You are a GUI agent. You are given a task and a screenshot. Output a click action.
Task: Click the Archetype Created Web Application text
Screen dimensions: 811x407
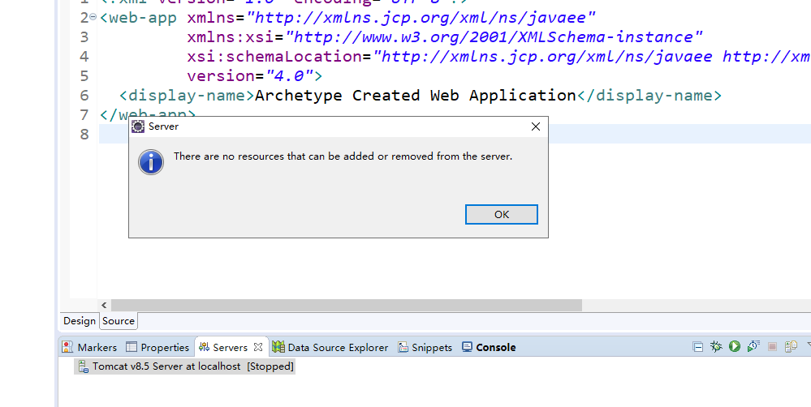tap(416, 96)
